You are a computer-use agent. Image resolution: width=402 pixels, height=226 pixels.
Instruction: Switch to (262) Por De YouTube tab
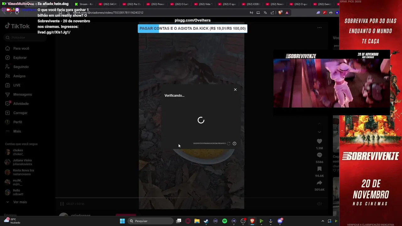(x=132, y=4)
